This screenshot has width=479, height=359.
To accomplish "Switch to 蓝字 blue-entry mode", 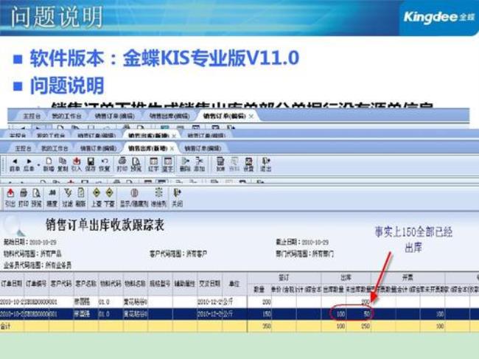I will tap(167, 164).
